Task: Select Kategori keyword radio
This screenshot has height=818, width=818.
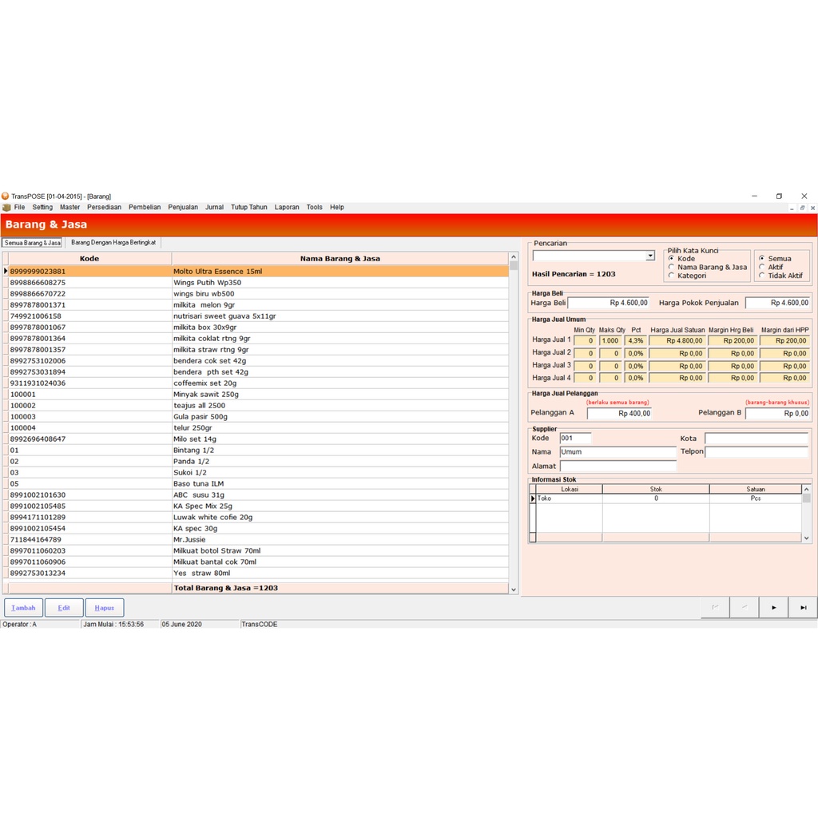Action: click(671, 276)
